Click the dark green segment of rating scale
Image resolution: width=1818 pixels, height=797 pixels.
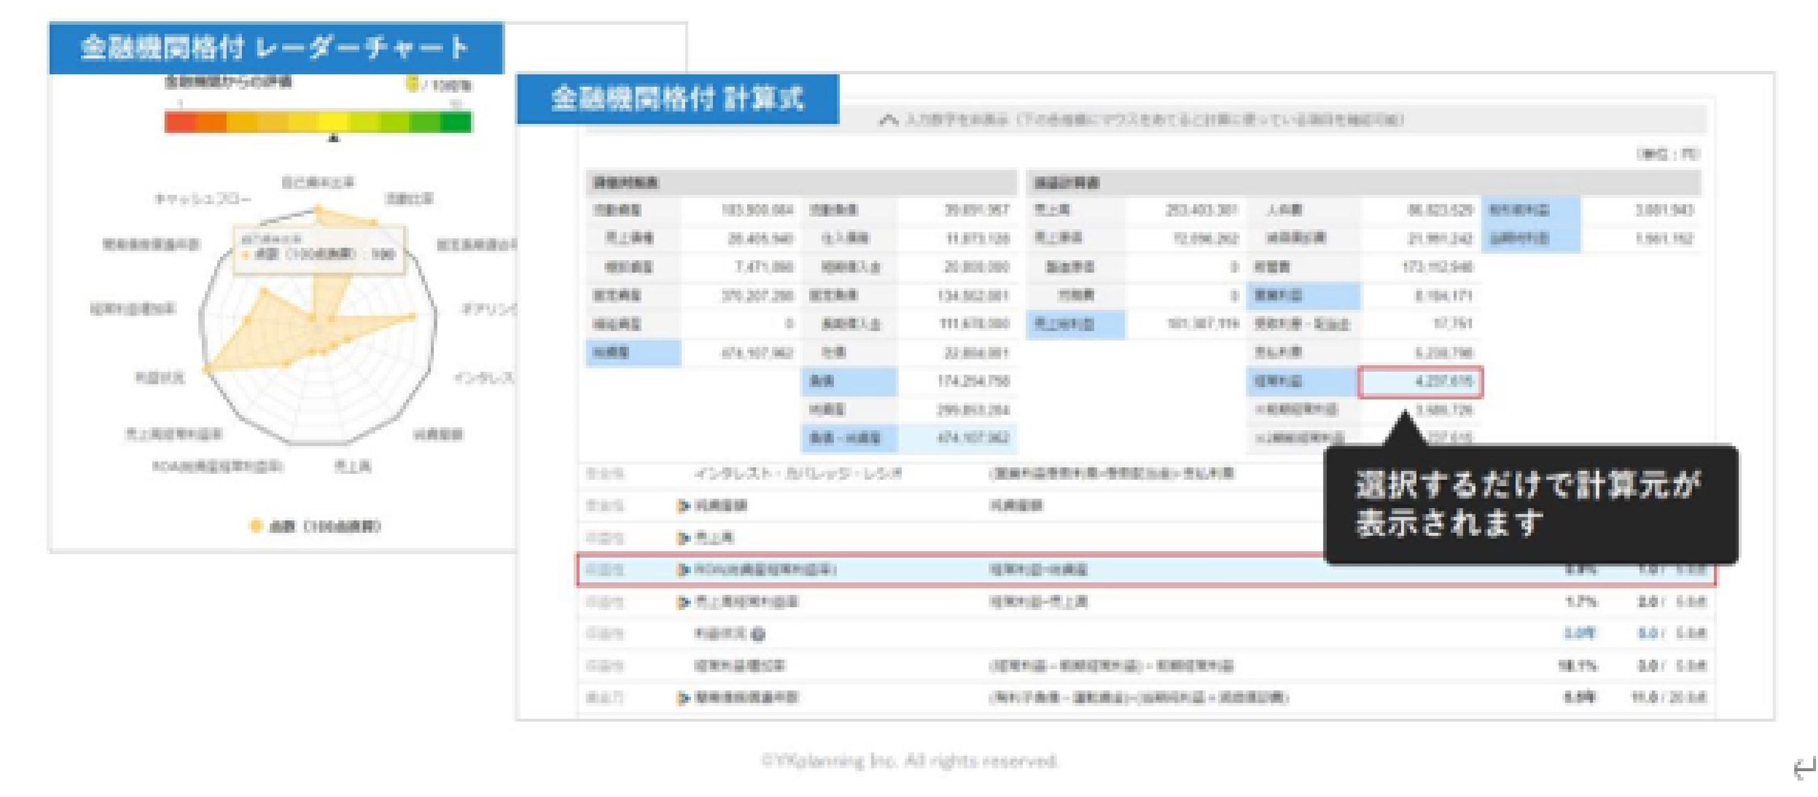456,122
